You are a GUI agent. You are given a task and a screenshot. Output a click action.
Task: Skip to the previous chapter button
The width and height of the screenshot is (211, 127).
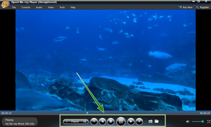(94, 121)
